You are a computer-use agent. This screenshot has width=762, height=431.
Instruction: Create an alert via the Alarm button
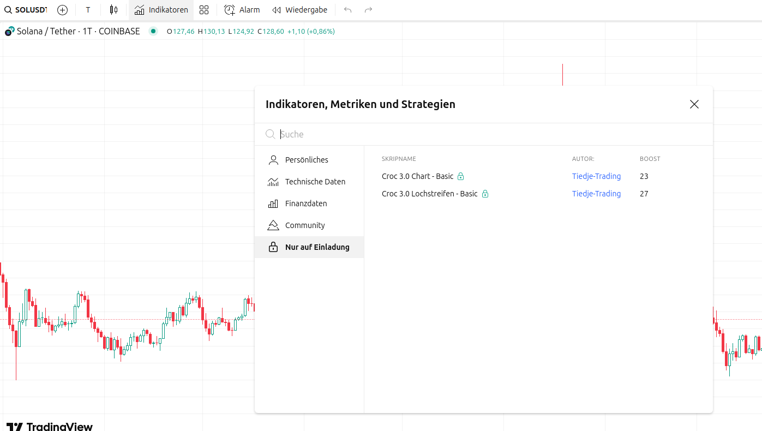[x=242, y=10]
